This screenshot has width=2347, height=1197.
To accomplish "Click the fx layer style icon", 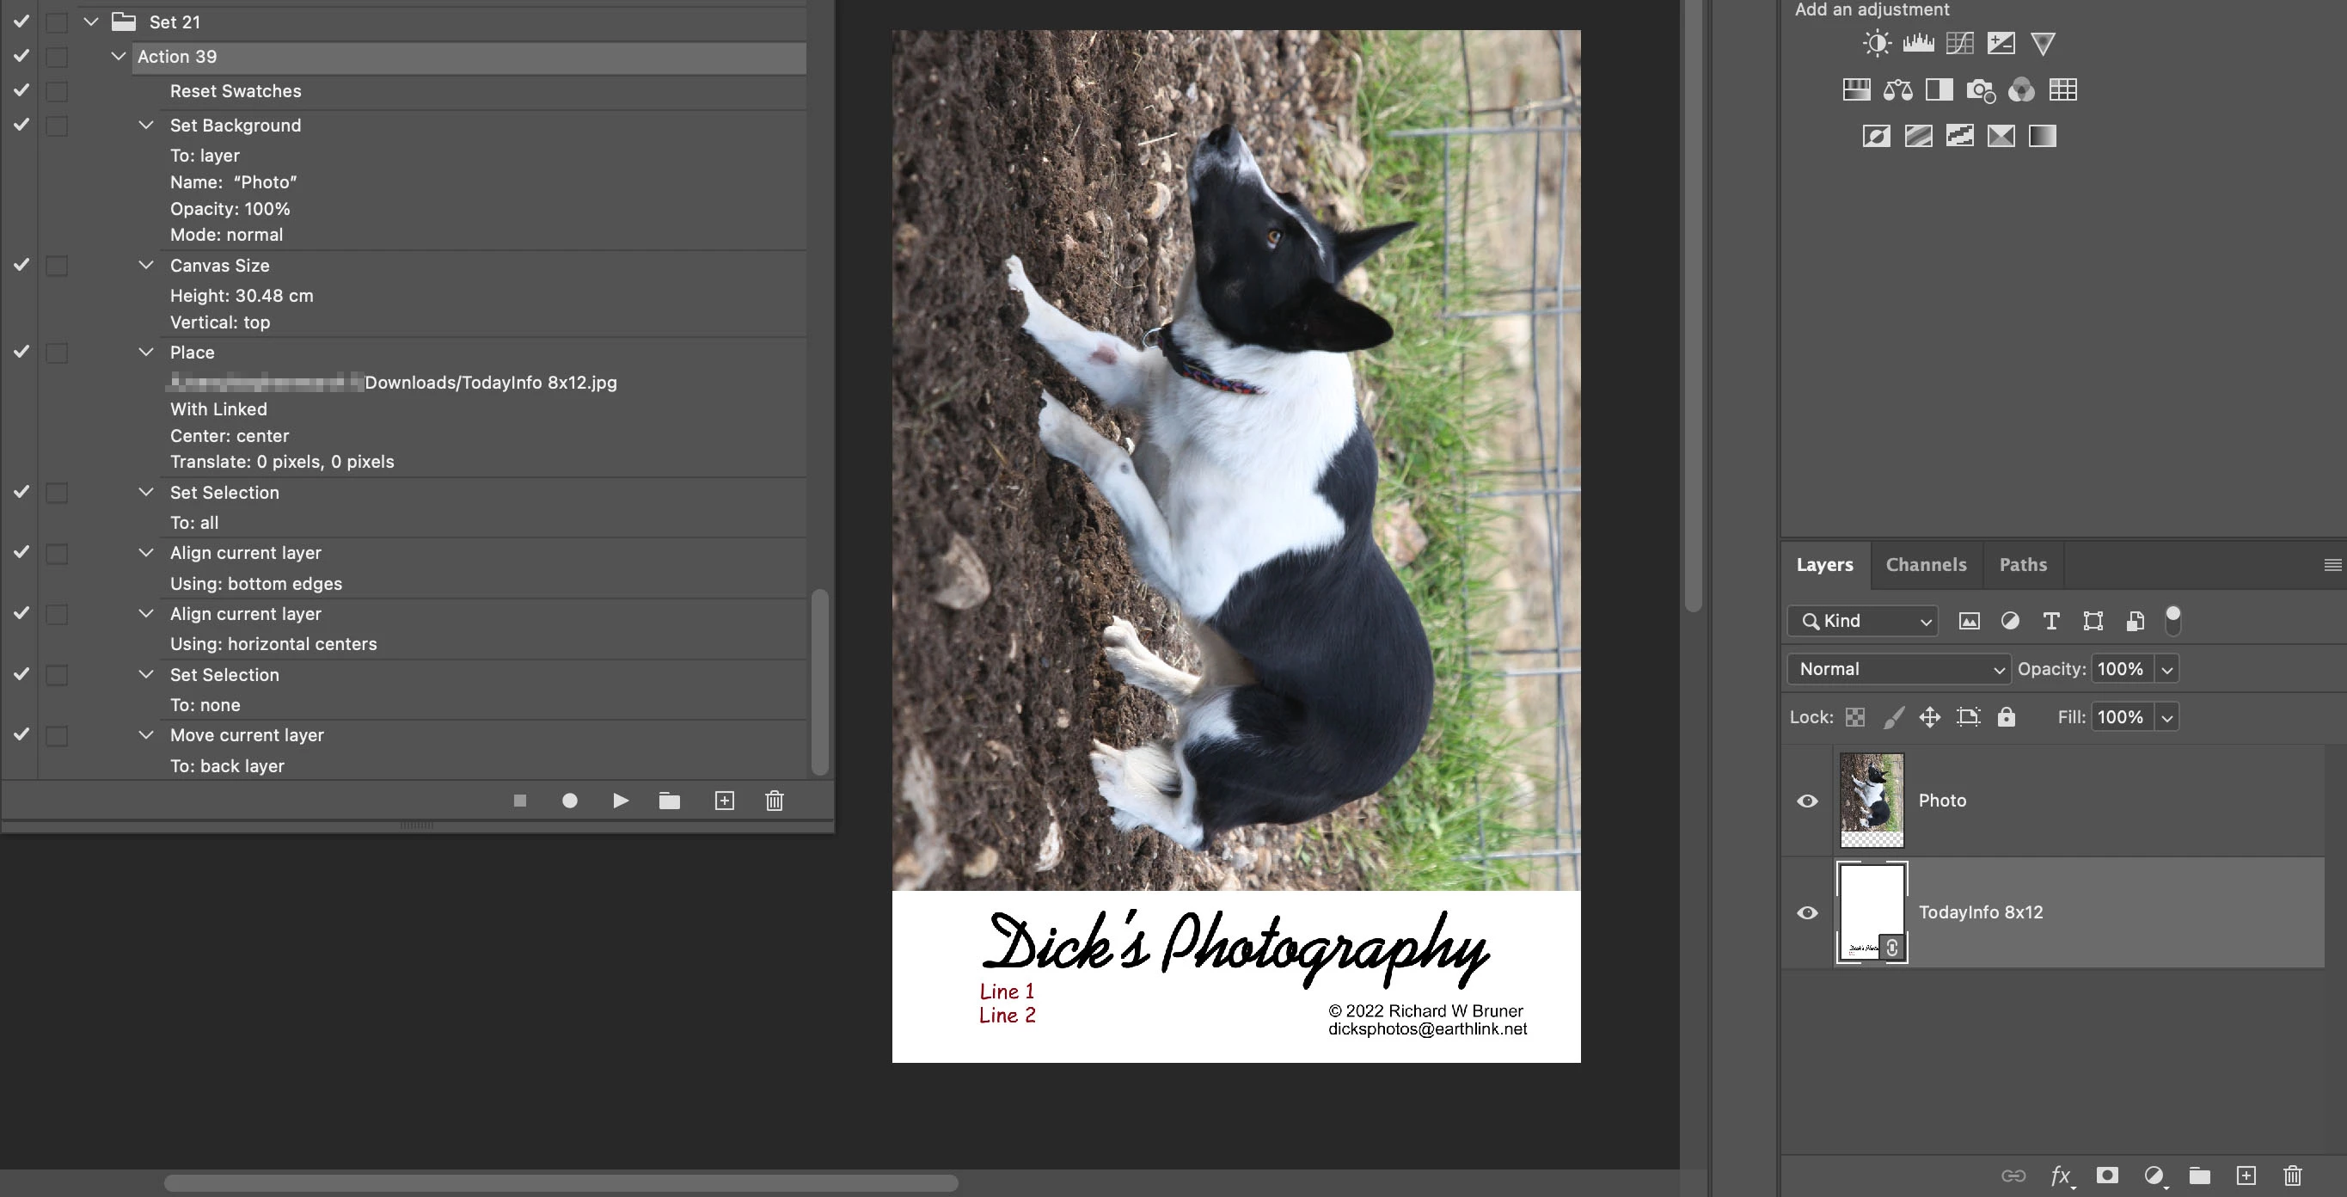I will click(2061, 1176).
